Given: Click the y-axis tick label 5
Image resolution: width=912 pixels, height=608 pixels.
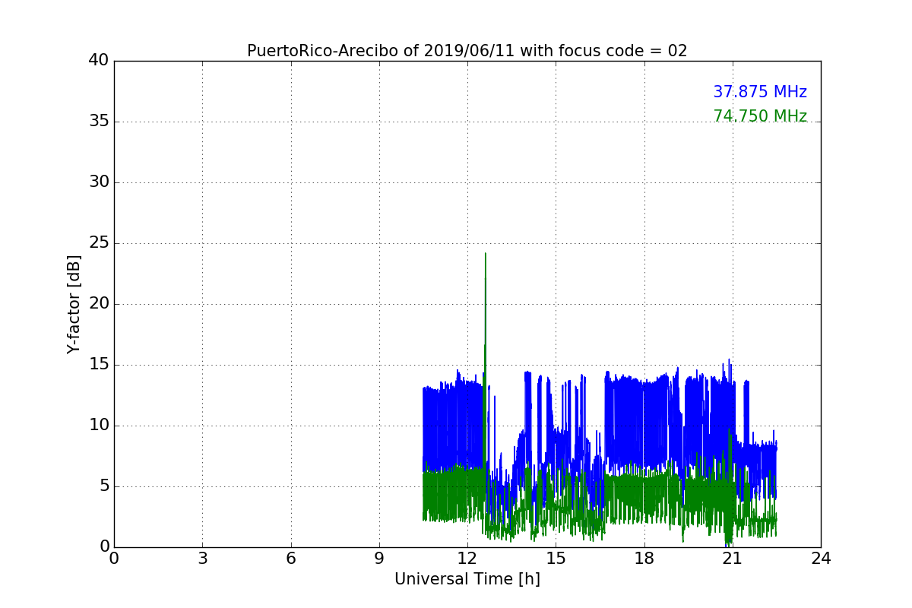Looking at the screenshot, I should [104, 486].
